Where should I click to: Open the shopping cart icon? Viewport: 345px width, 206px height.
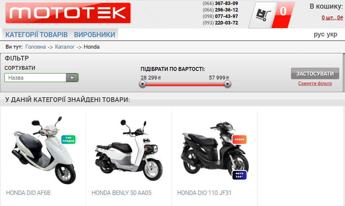(x=263, y=15)
